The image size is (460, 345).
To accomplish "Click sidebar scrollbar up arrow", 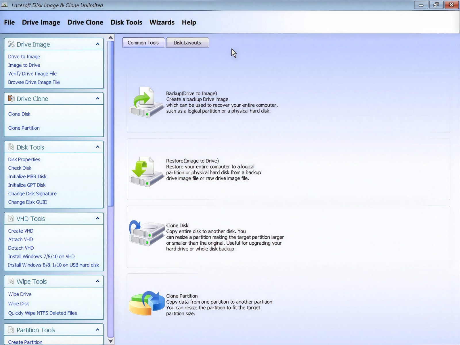I will tap(111, 37).
